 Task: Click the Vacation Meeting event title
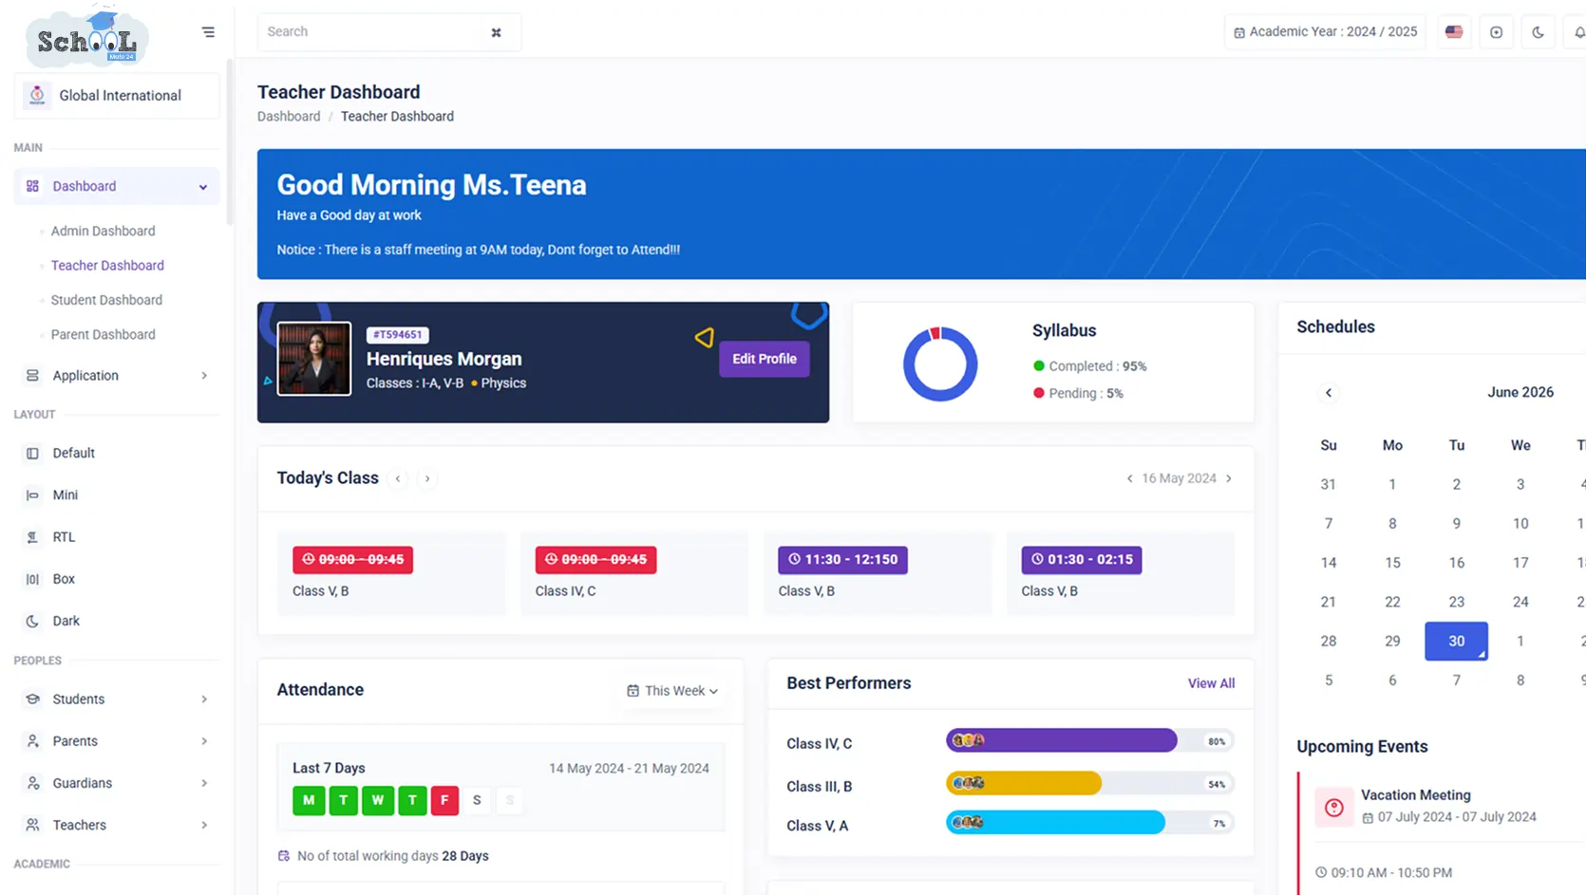(1415, 795)
